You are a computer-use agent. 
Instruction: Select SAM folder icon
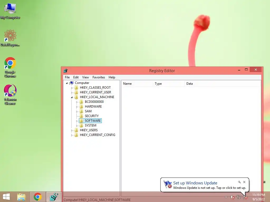click(x=81, y=111)
